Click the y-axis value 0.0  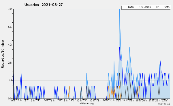point(10,99)
